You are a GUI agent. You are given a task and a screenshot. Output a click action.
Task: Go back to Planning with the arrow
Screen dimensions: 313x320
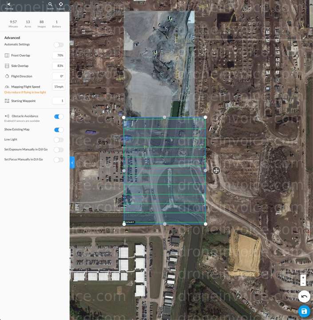click(x=9, y=5)
